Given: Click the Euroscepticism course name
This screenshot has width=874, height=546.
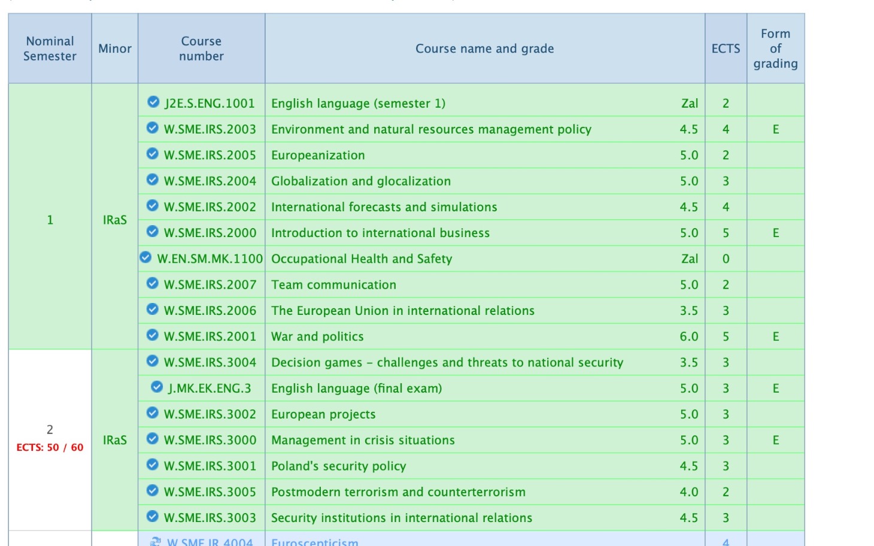Looking at the screenshot, I should (315, 542).
